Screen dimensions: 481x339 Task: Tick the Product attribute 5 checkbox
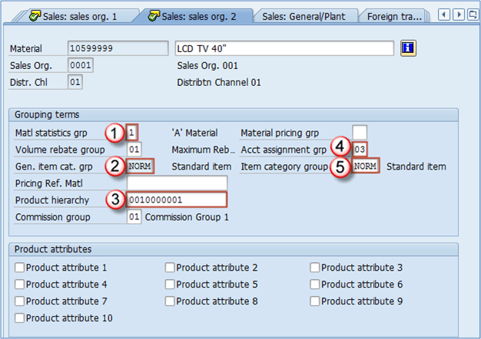tap(171, 285)
